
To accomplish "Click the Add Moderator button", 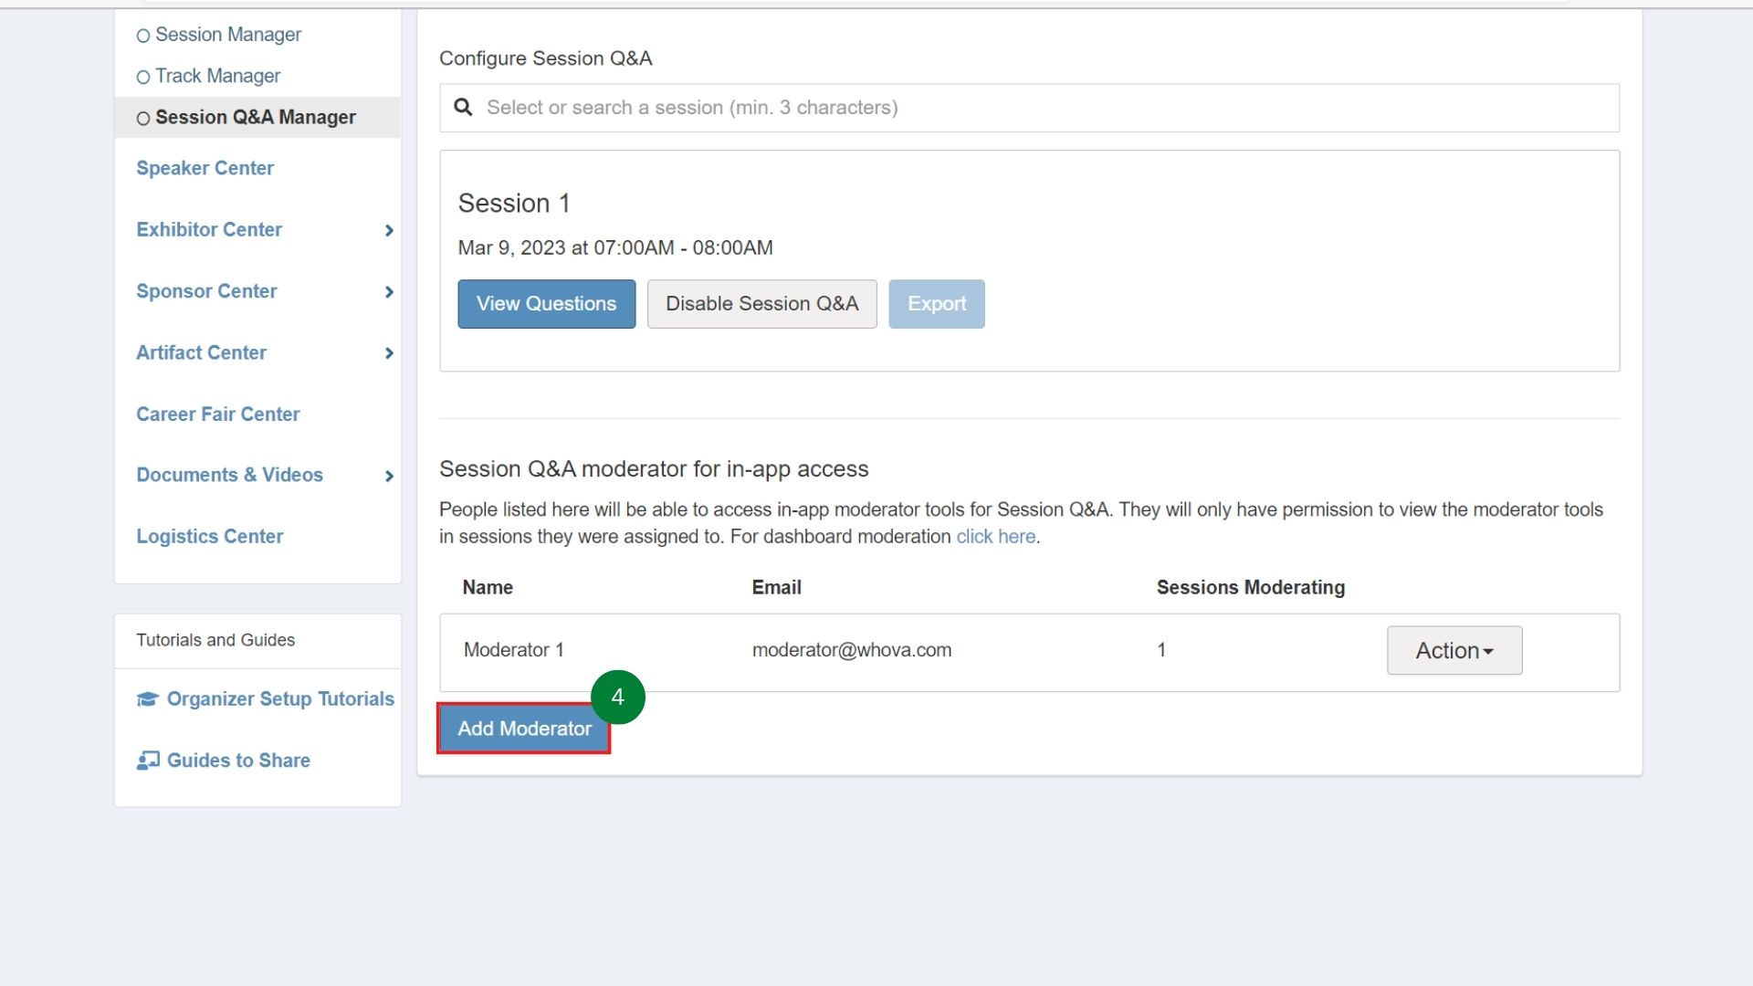I will [x=523, y=729].
